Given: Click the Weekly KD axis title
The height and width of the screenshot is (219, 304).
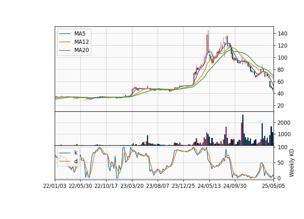Looking at the screenshot, I should point(292,163).
